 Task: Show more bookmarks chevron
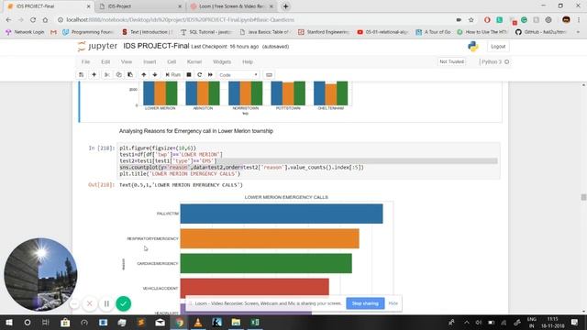579,32
